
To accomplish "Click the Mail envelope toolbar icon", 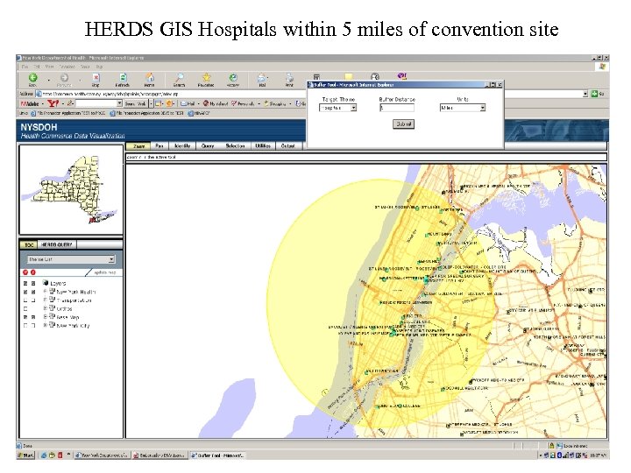I will pos(261,77).
